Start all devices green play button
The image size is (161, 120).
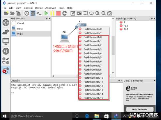pyautogui.click(x=46, y=13)
